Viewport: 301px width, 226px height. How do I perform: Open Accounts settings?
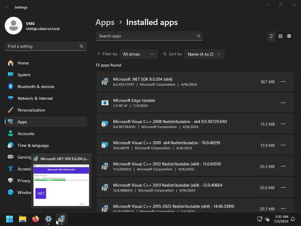[x=46, y=134]
